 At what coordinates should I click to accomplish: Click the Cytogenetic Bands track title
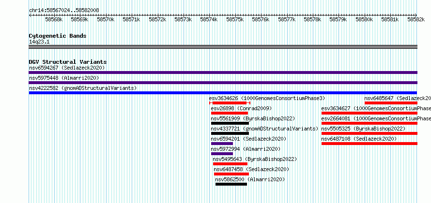(58, 36)
